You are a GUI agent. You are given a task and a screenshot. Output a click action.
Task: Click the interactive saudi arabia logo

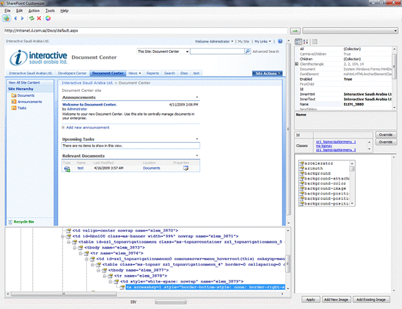(x=39, y=58)
